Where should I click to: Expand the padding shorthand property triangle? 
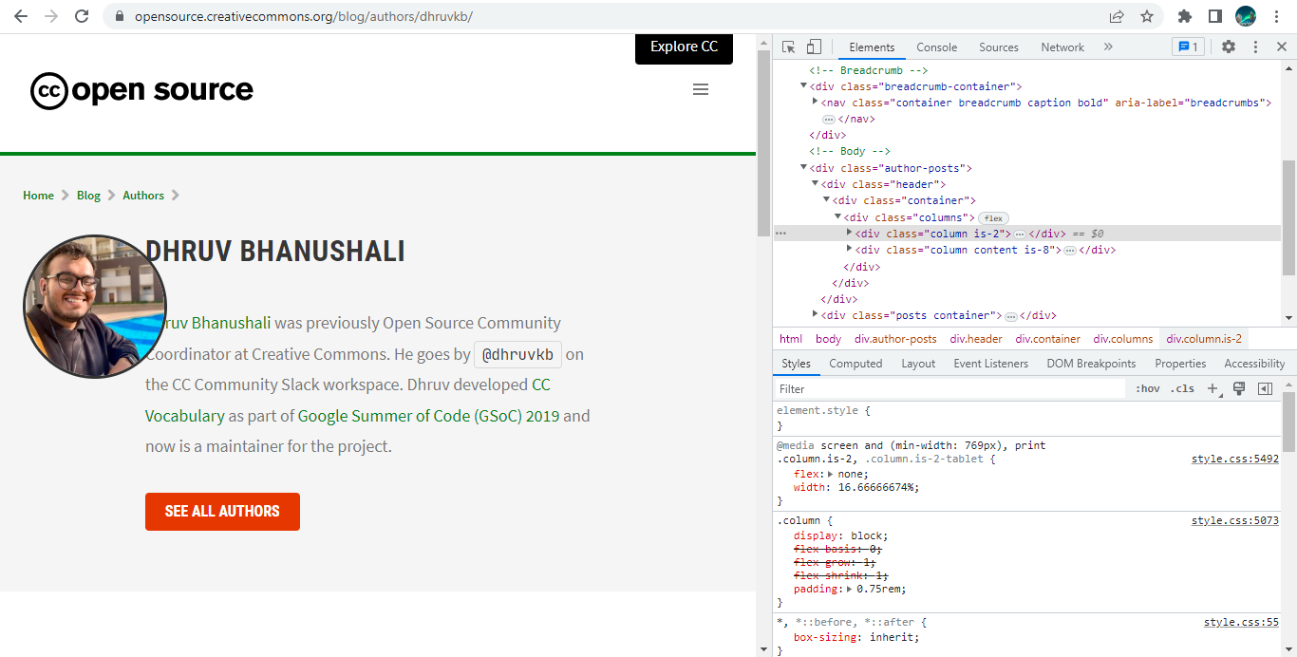coord(850,590)
